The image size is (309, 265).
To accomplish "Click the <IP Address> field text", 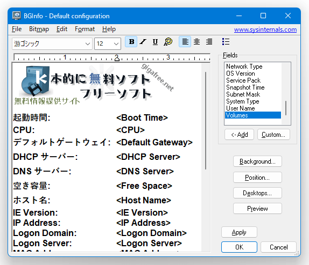I will (x=143, y=223).
